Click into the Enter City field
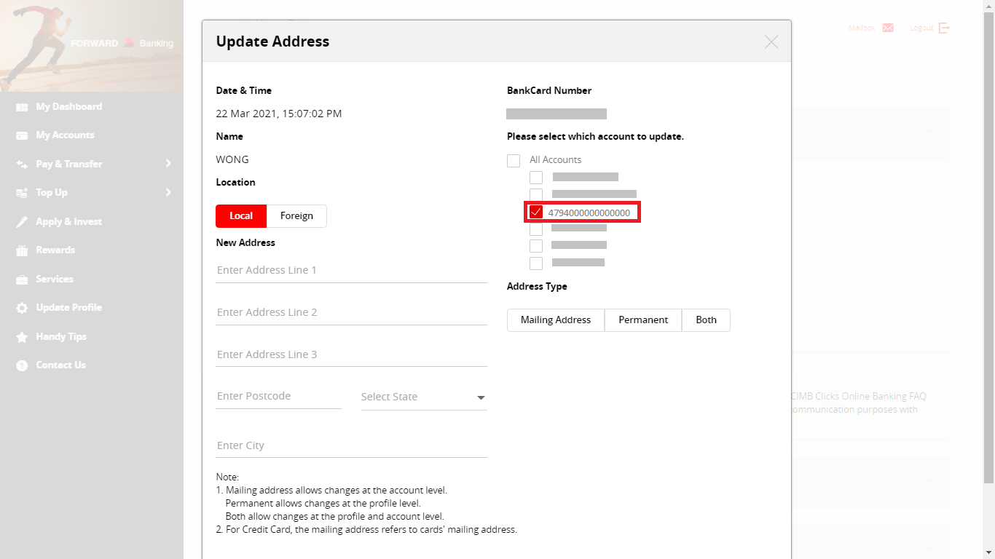This screenshot has height=559, width=995. tap(351, 445)
